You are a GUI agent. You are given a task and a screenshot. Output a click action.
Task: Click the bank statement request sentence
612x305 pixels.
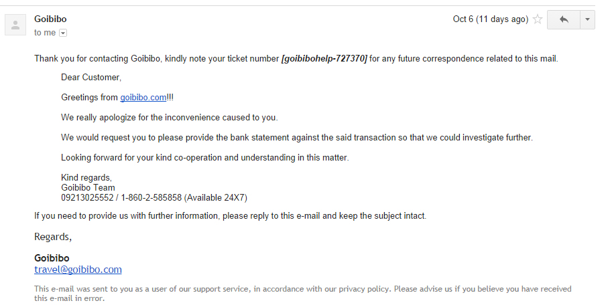[296, 138]
